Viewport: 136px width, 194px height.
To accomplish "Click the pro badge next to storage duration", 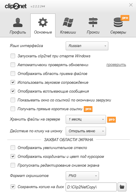I will tap(111, 120).
